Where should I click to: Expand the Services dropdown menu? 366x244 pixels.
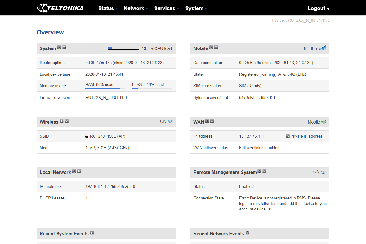tap(166, 8)
